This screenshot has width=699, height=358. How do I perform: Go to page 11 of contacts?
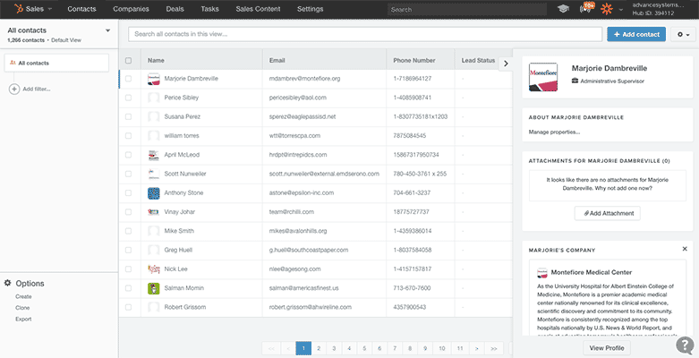(460, 348)
